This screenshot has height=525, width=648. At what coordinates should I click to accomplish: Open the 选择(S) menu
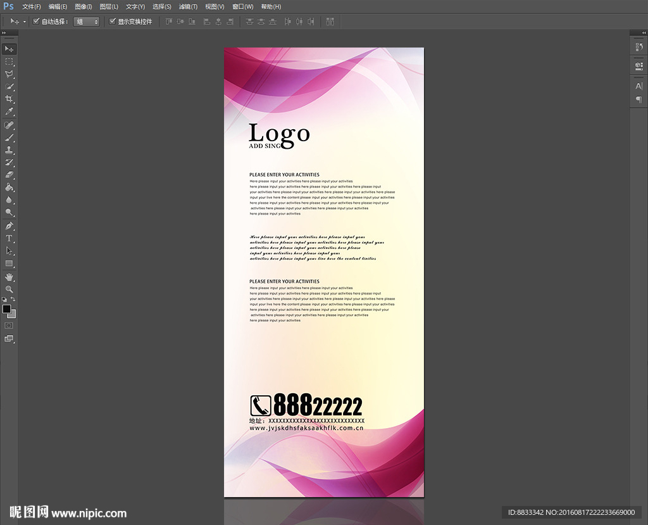[161, 6]
